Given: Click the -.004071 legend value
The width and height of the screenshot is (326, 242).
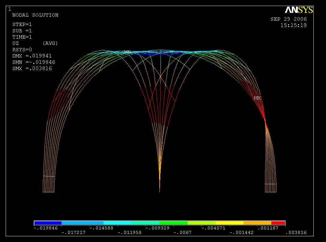Looking at the screenshot, I should coord(213,228).
